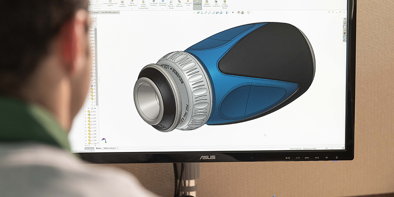Click Take Snapshot

click(x=216, y=4)
